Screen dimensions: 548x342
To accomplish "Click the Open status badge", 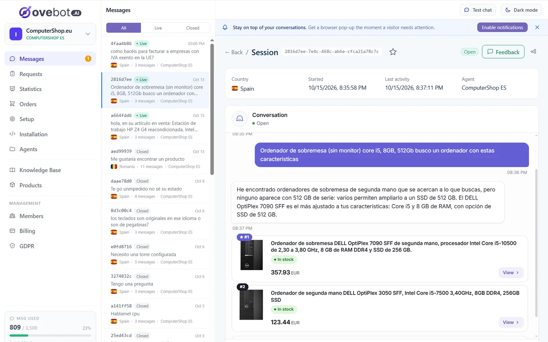I will [x=470, y=52].
